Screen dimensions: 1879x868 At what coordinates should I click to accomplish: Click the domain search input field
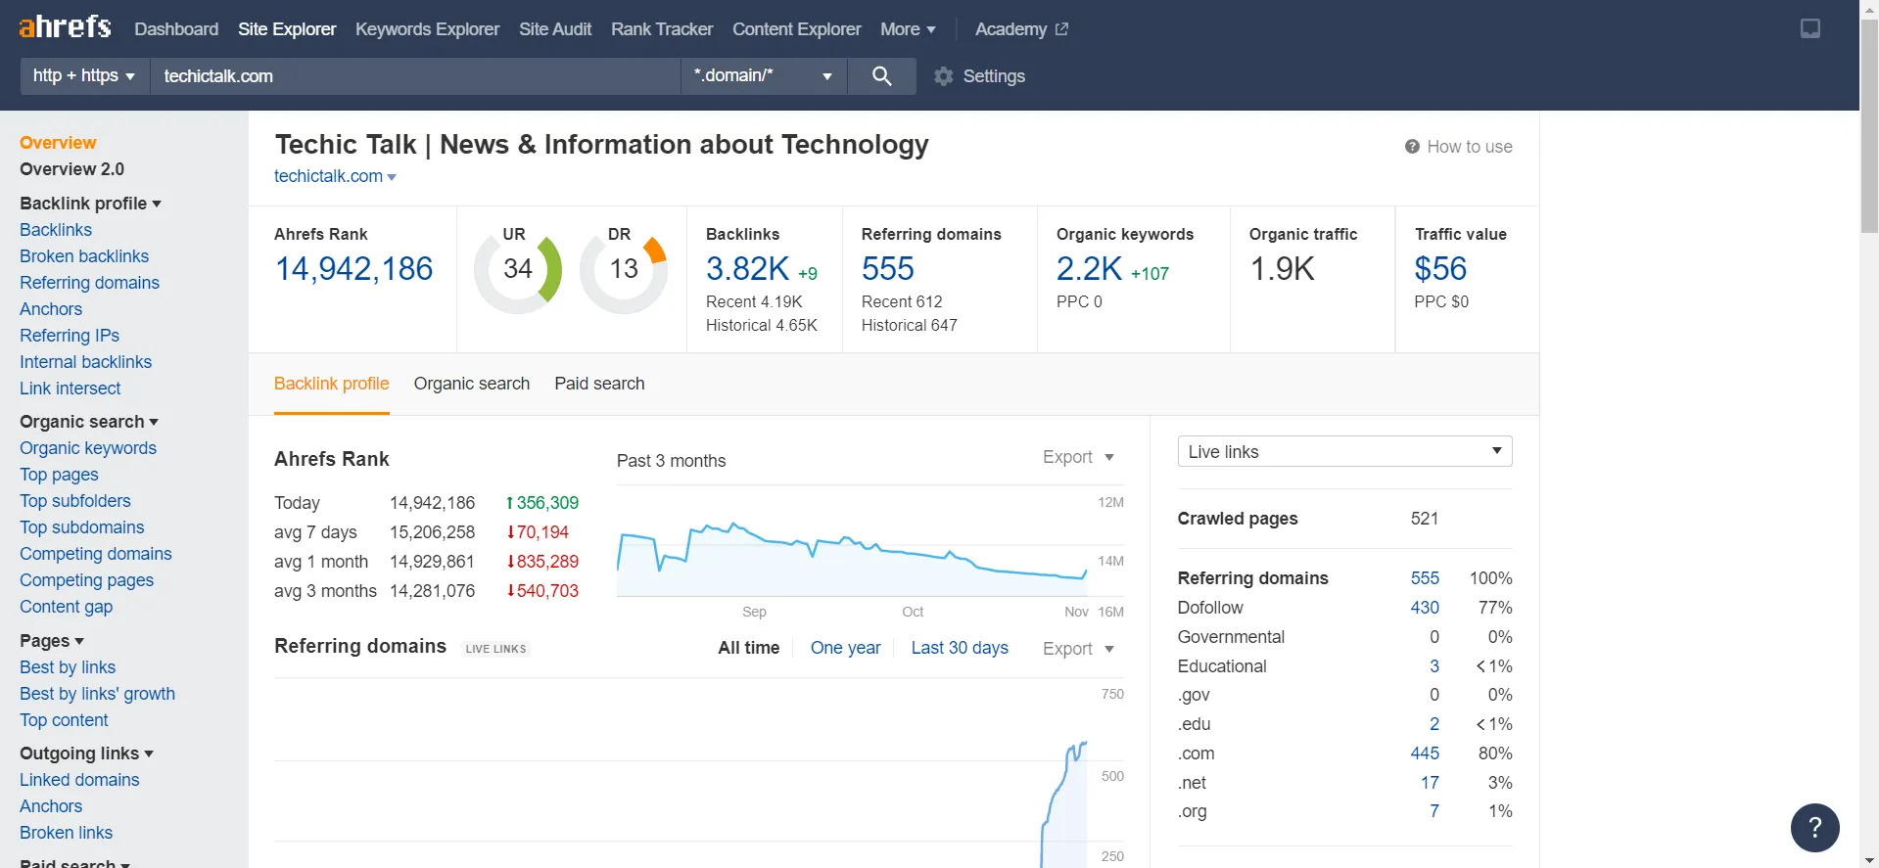(415, 75)
